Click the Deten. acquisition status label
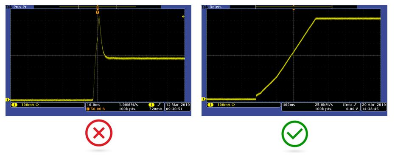Viewport: 395px width, 155px height. [216, 7]
